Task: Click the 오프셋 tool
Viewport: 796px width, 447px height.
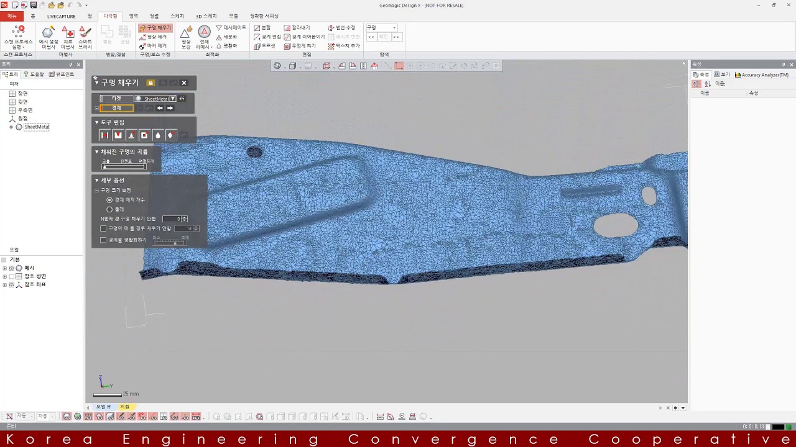Action: [265, 46]
